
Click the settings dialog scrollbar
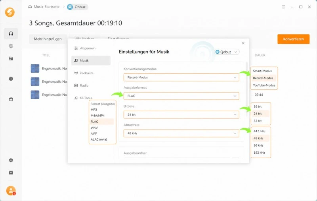pyautogui.click(x=246, y=89)
